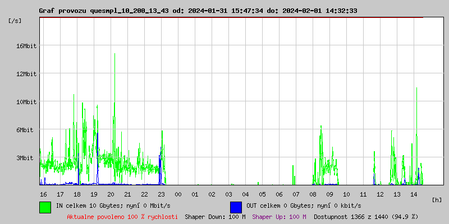Click the hour 08 marker on x-axis
Image resolution: width=449 pixels, height=224 pixels.
point(313,194)
